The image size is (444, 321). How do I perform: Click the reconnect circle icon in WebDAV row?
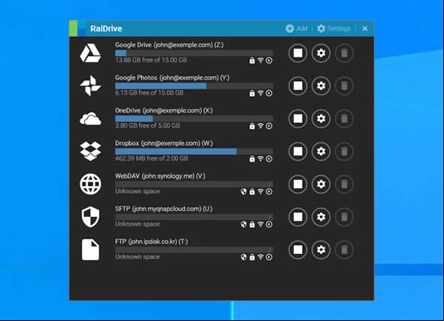(269, 192)
